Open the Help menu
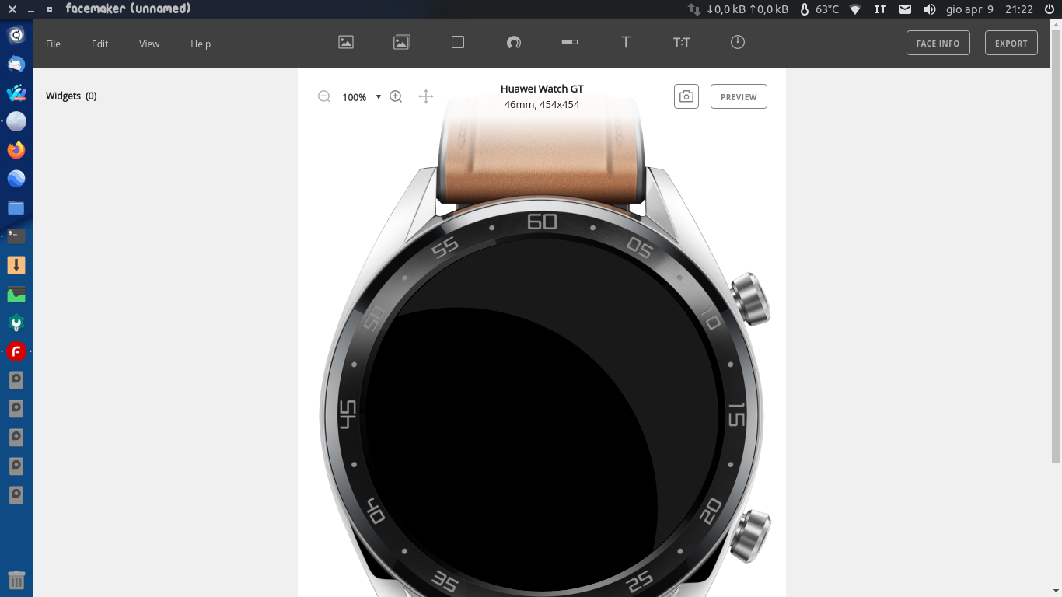 (201, 44)
